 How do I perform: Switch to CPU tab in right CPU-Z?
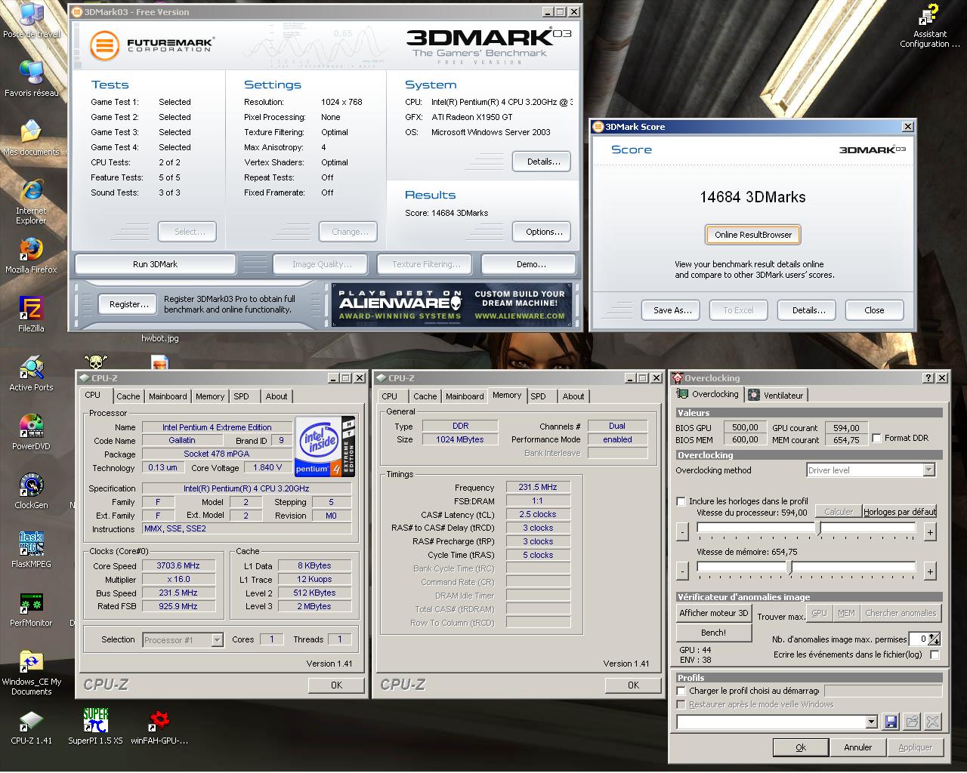pos(390,396)
